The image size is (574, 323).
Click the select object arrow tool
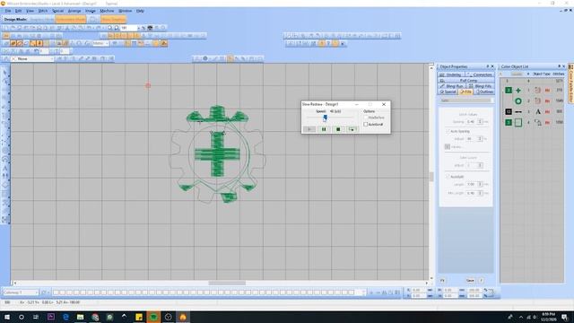coord(4,73)
